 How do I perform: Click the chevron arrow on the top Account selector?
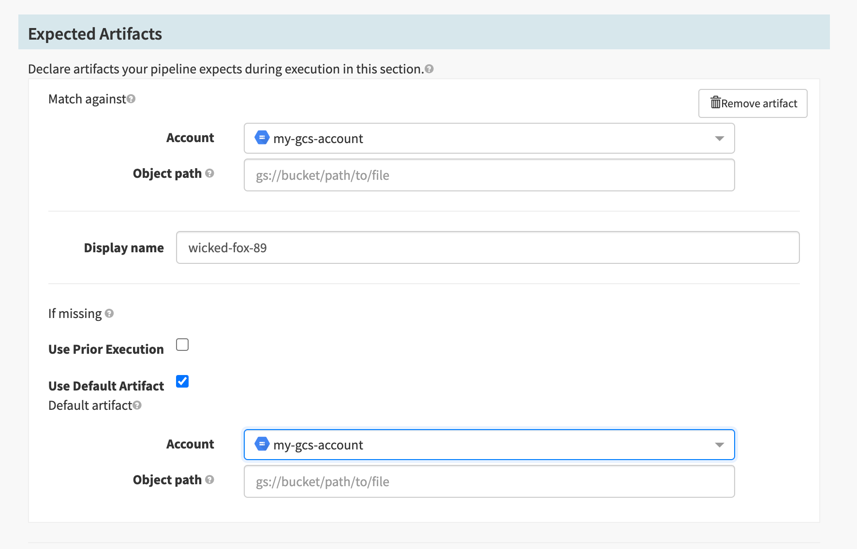coord(720,138)
